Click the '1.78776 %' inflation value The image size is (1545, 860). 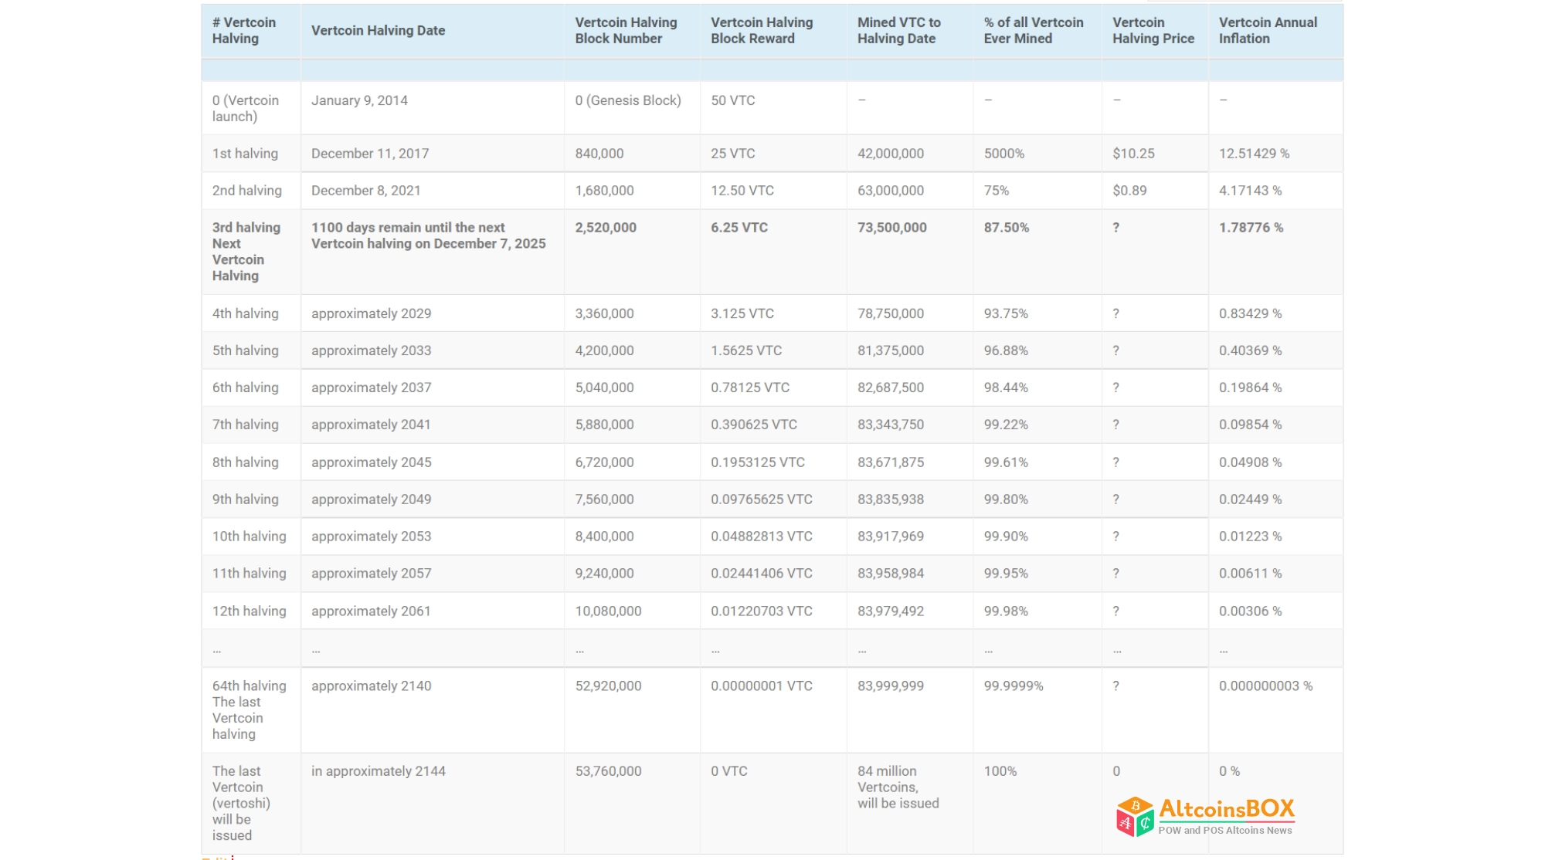click(1251, 228)
